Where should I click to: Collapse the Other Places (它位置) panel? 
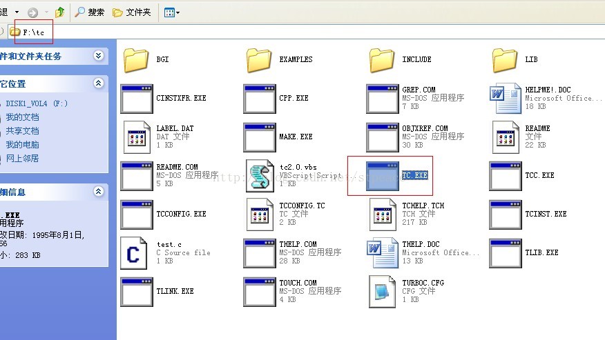point(98,83)
